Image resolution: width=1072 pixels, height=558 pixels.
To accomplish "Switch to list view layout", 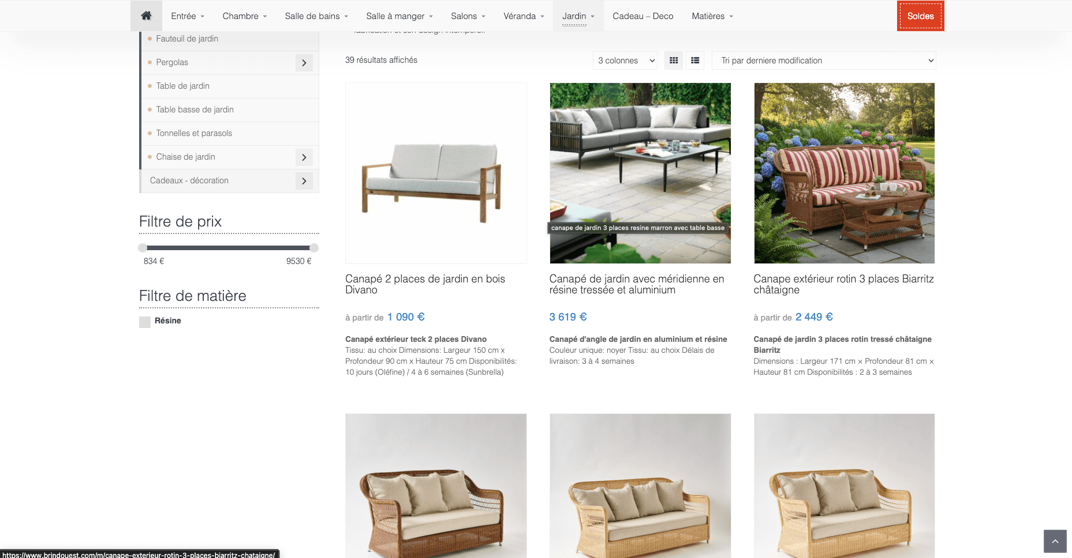I will point(695,61).
